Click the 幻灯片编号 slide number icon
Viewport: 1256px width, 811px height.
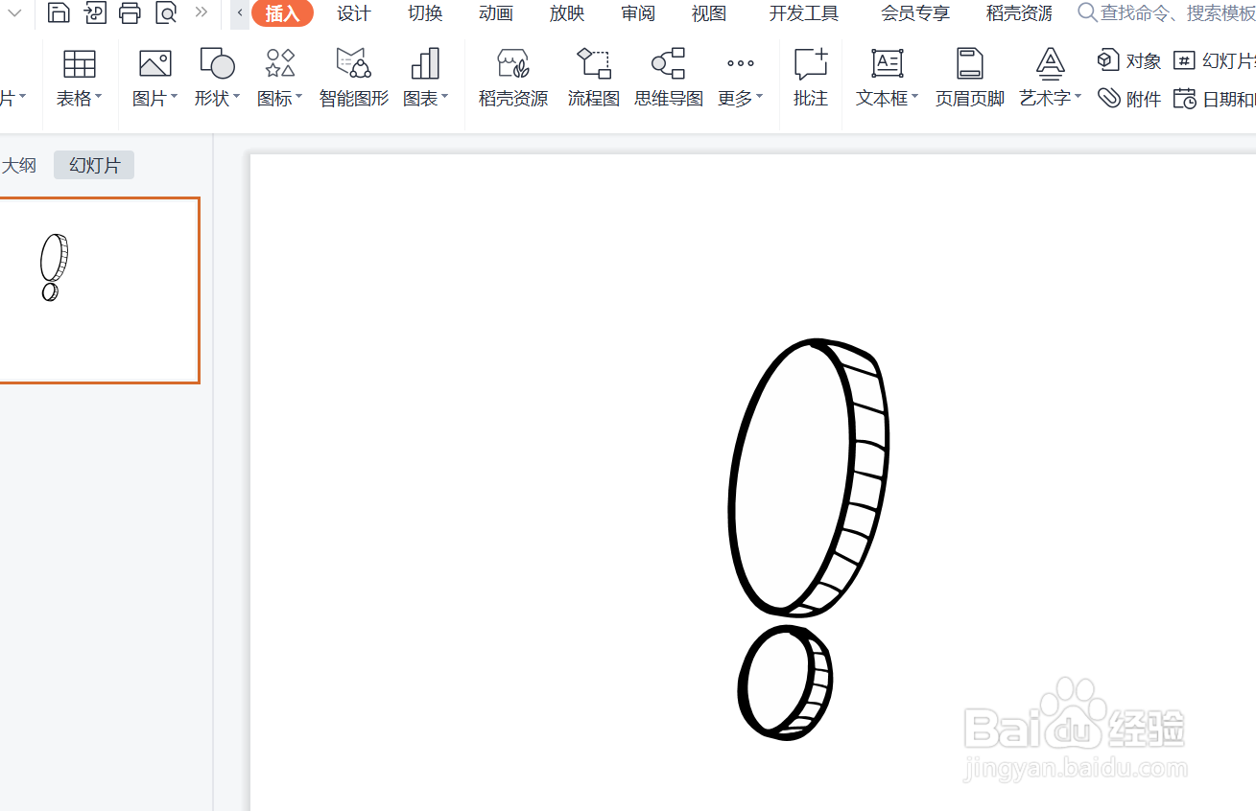pos(1185,60)
